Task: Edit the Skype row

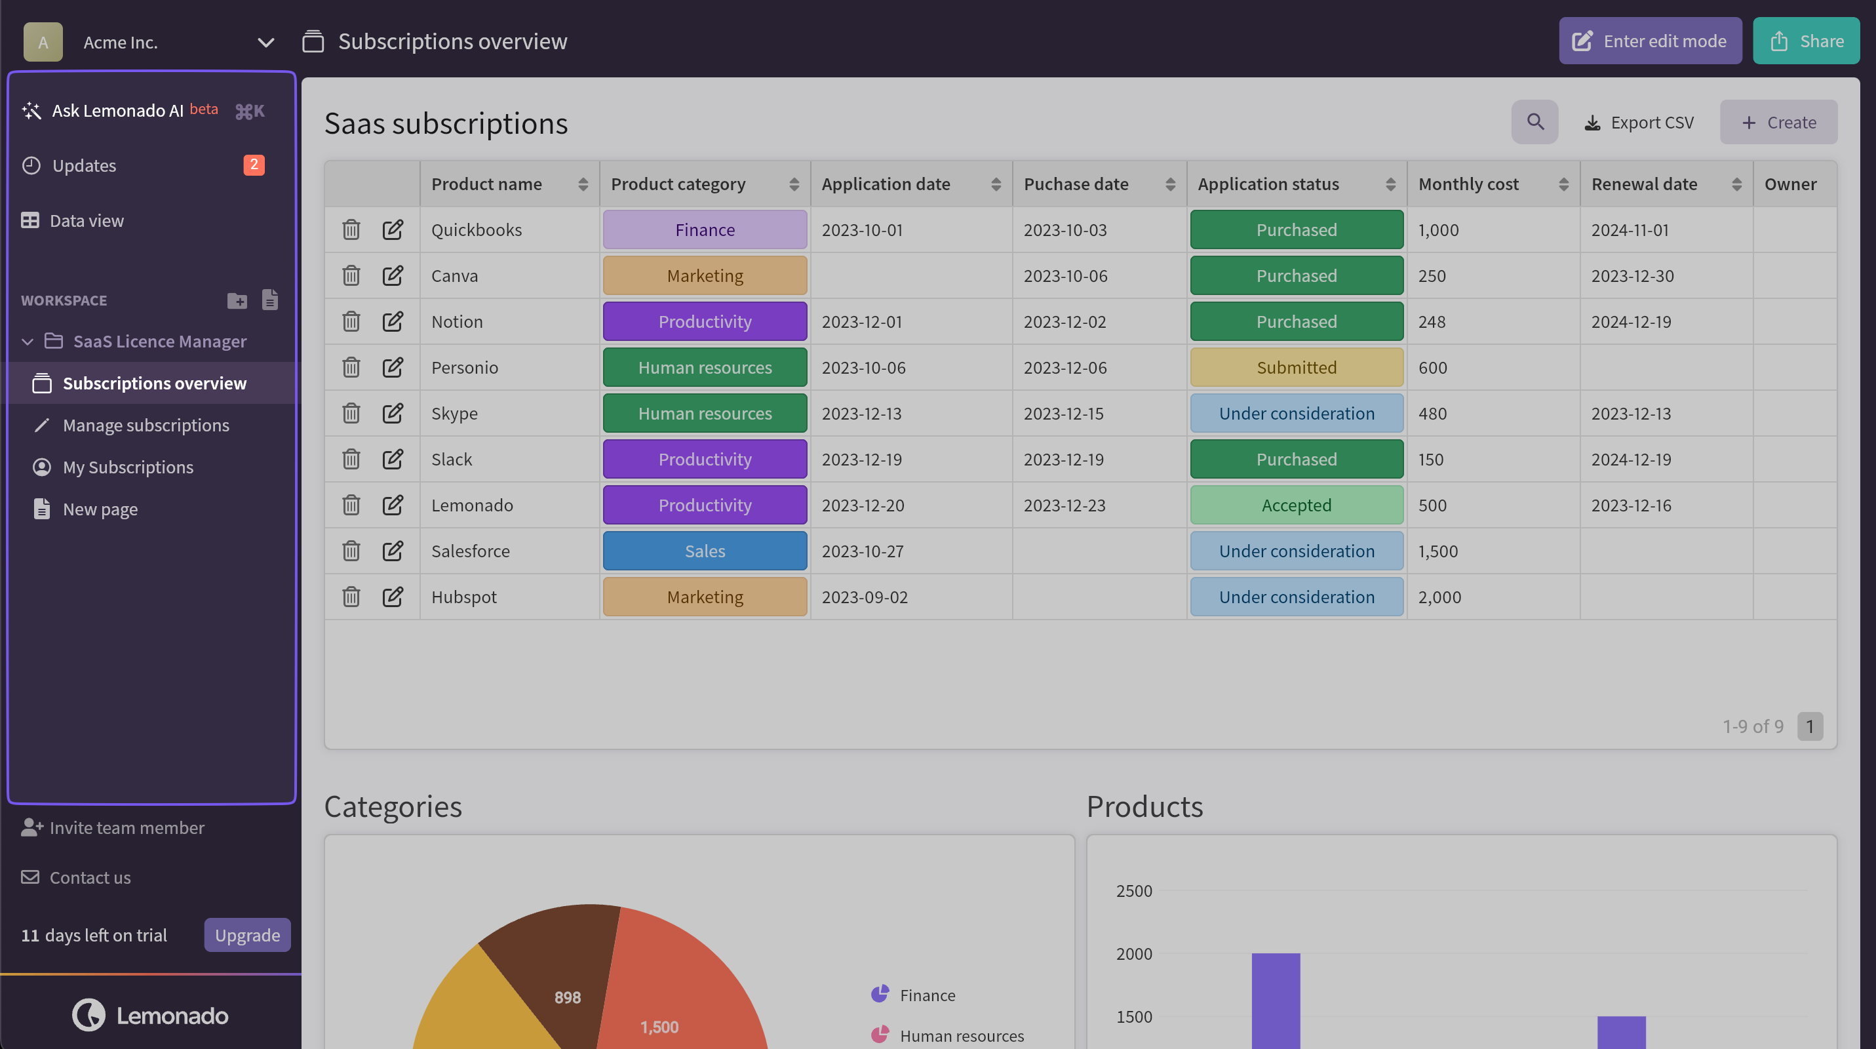Action: coord(393,413)
